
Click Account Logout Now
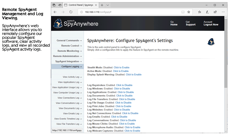click(x=211, y=23)
